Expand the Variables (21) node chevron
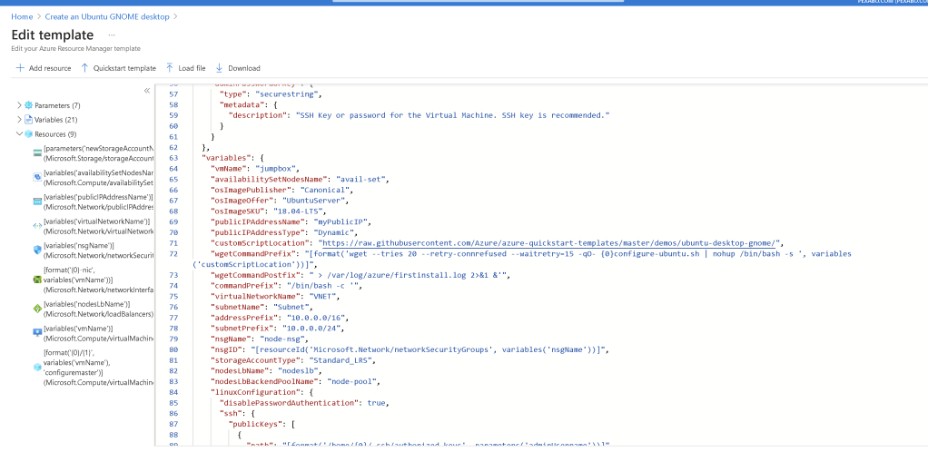The image size is (928, 452). coord(20,120)
